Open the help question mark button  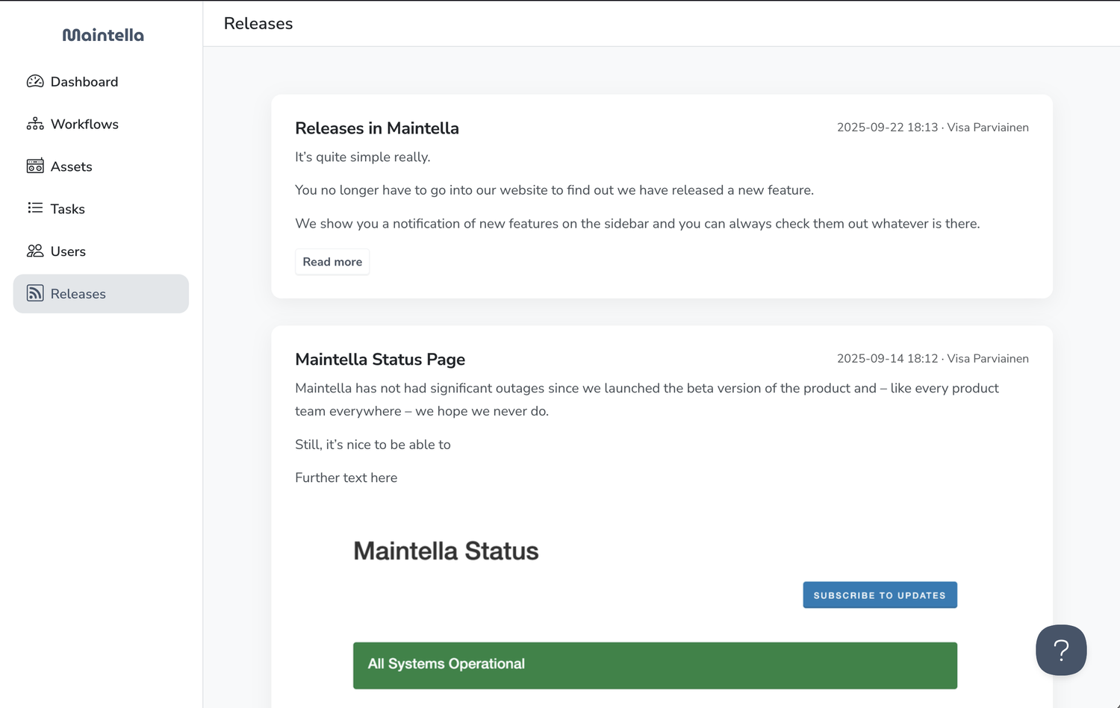point(1061,650)
